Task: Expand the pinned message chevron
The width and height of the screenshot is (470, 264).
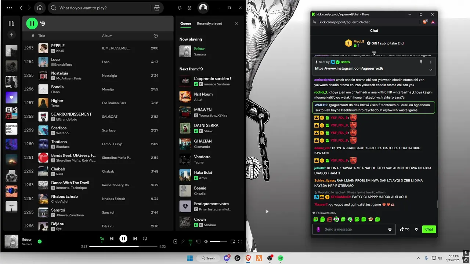Action: point(431,70)
